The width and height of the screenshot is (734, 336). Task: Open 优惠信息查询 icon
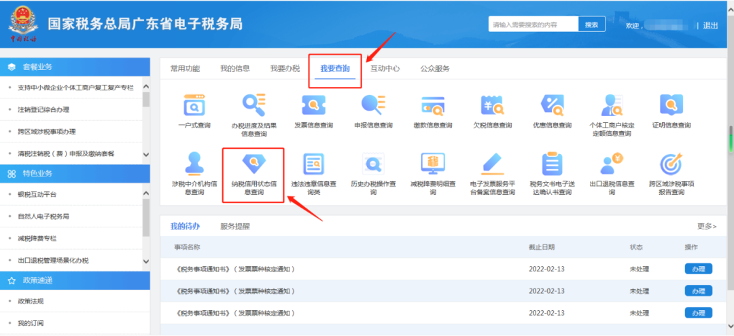[x=552, y=106]
